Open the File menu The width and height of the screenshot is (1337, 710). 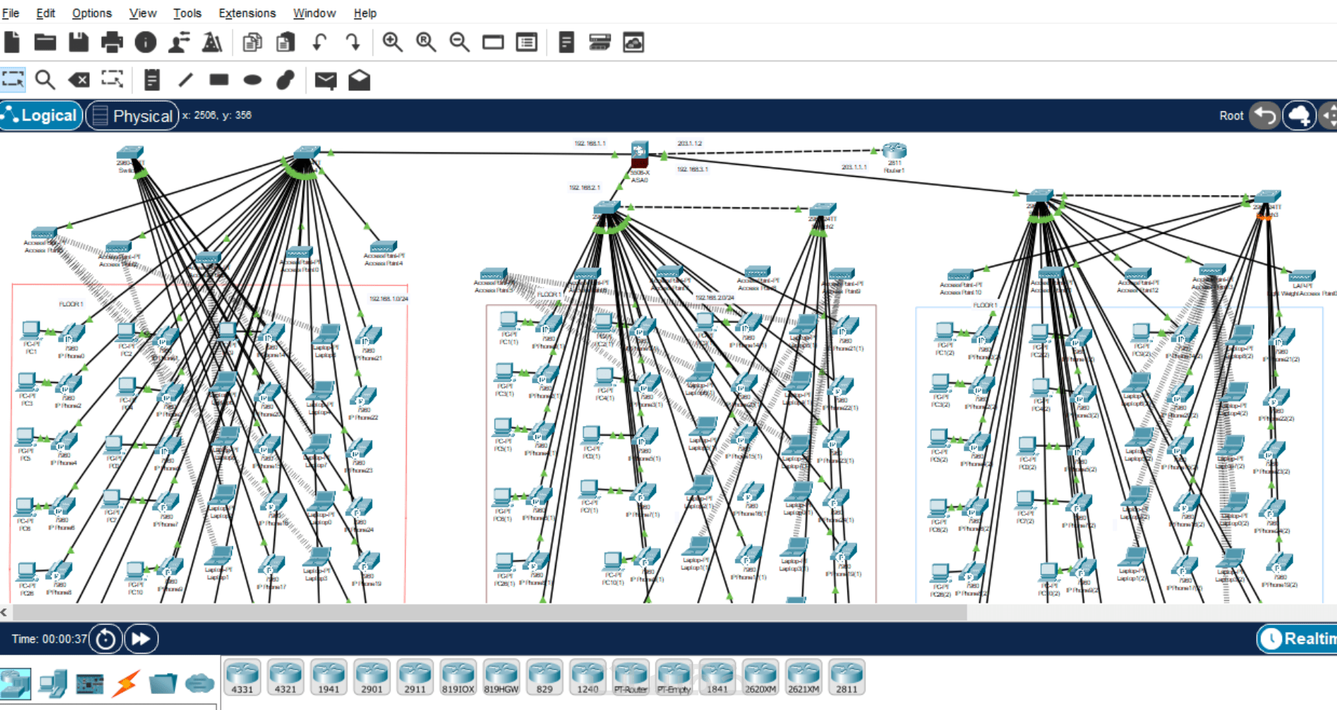11,13
